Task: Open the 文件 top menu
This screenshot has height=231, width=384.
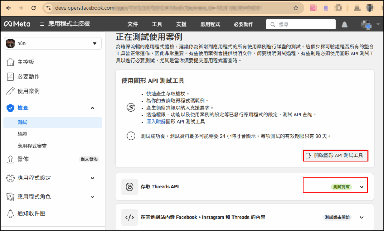Action: 132,24
